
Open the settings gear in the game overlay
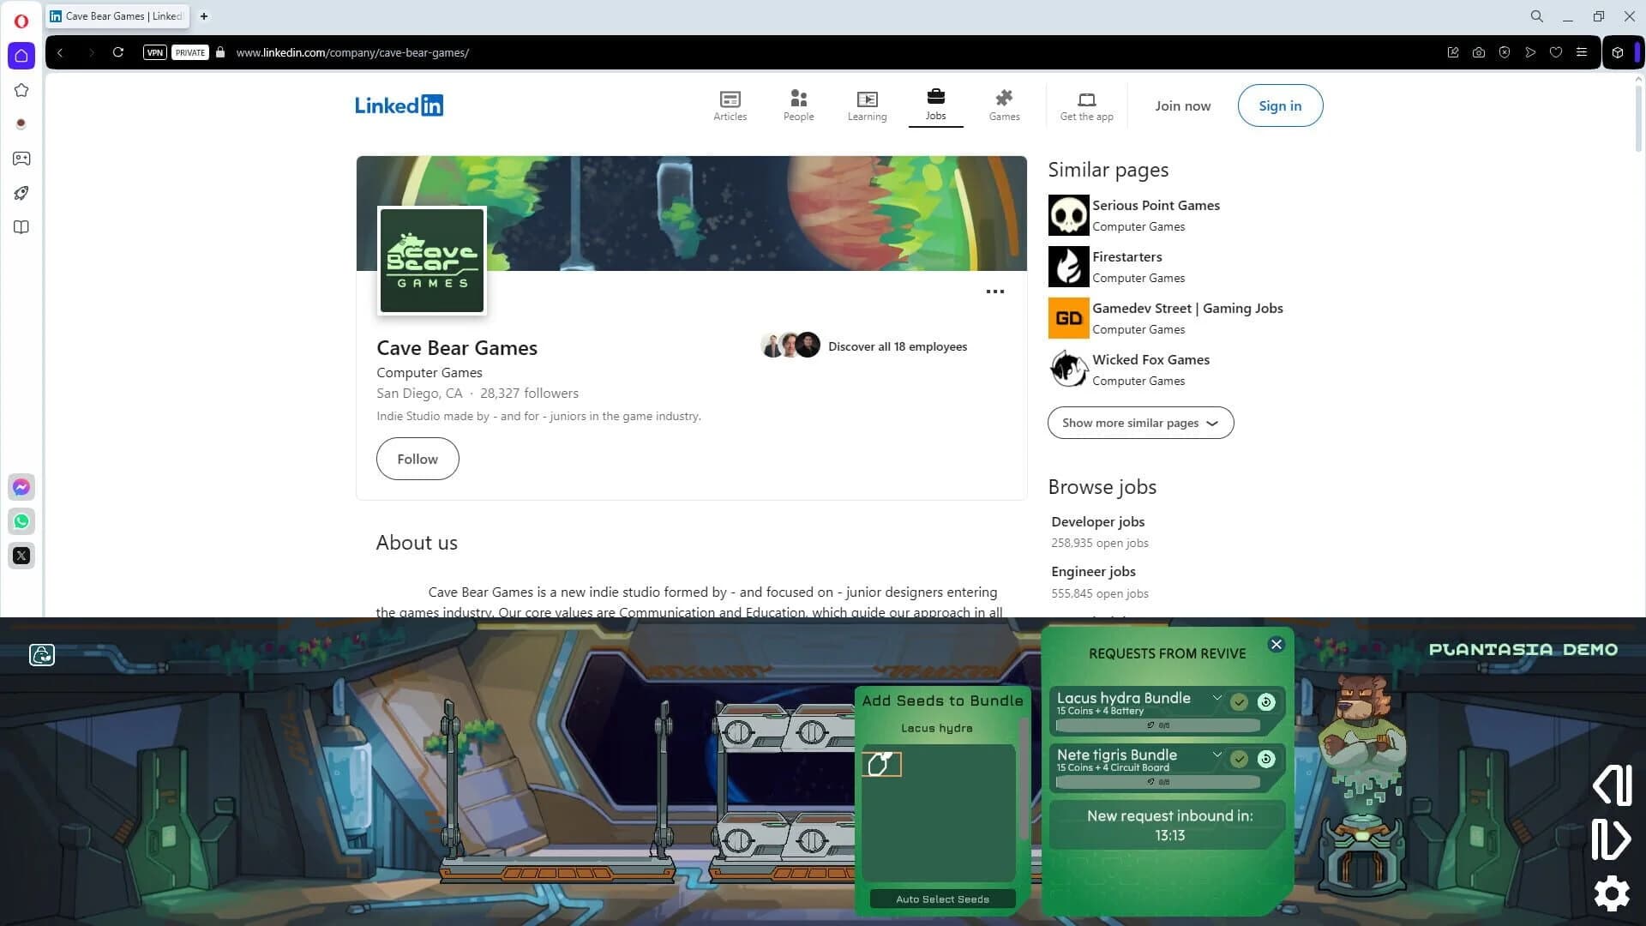pyautogui.click(x=1612, y=893)
